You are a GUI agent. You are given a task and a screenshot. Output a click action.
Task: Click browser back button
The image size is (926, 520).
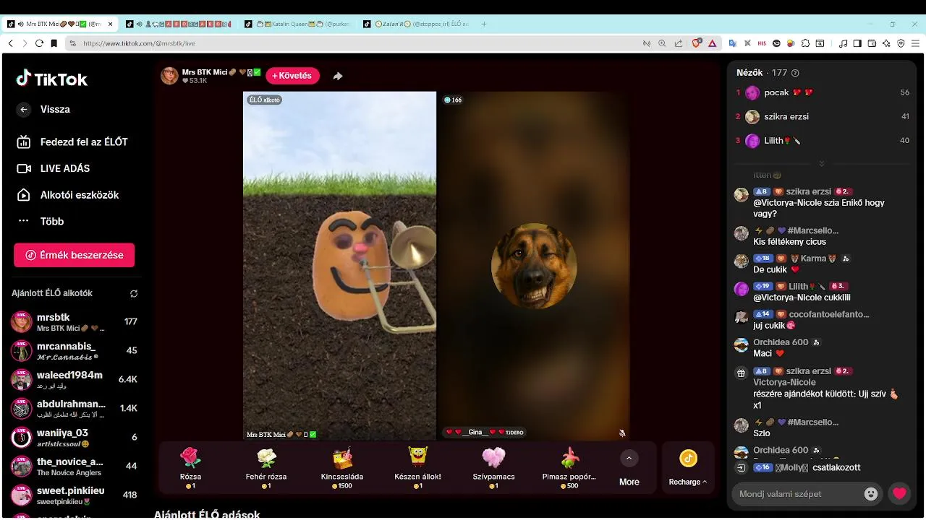point(10,43)
